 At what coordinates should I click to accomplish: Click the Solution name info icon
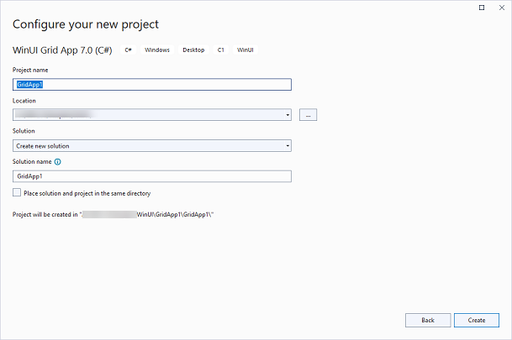coord(57,161)
